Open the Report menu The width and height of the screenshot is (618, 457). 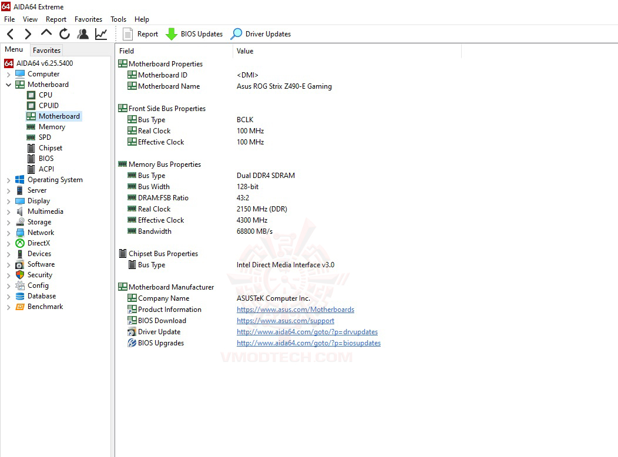point(56,19)
